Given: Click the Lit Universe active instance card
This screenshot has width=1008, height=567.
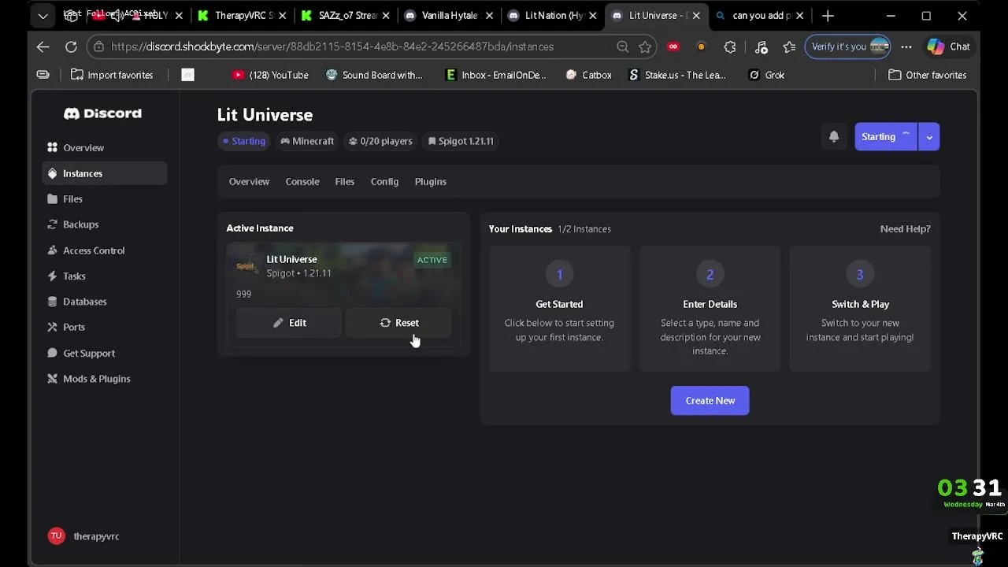Looking at the screenshot, I should [343, 295].
